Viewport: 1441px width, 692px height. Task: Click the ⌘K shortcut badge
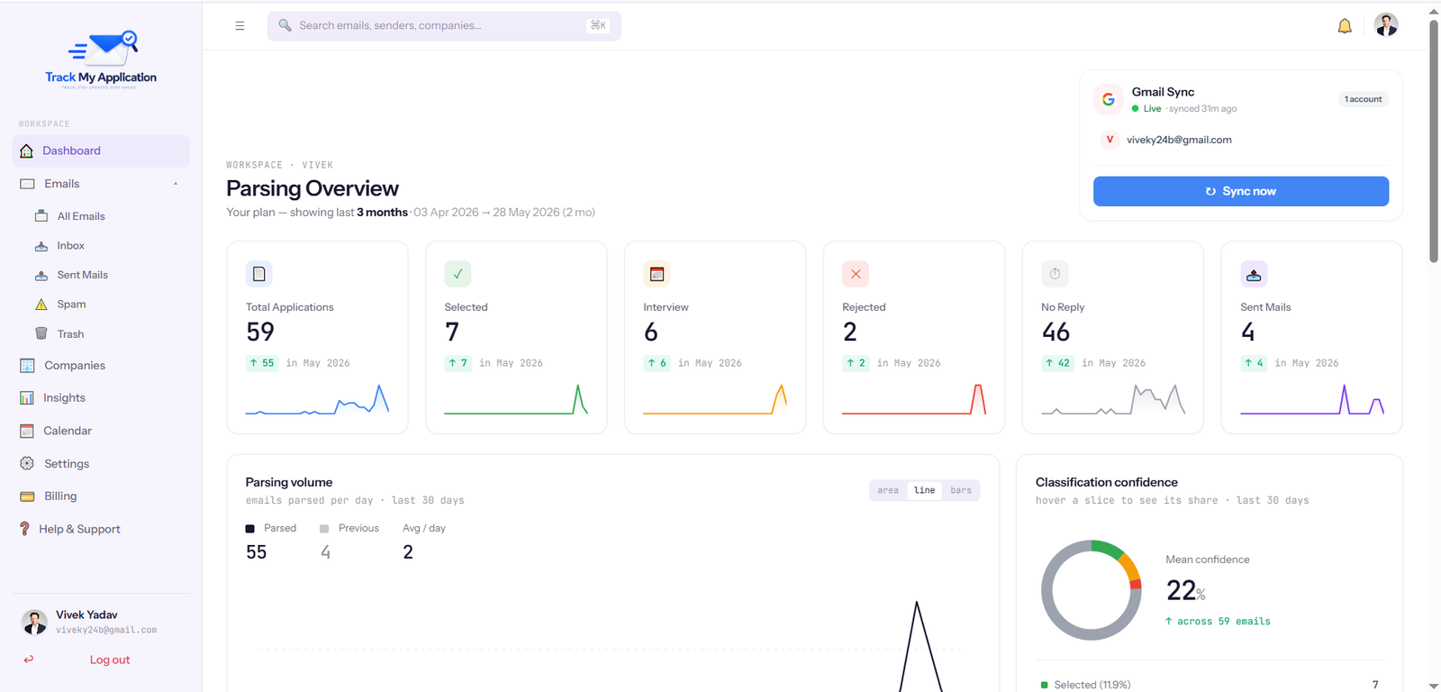pos(598,25)
